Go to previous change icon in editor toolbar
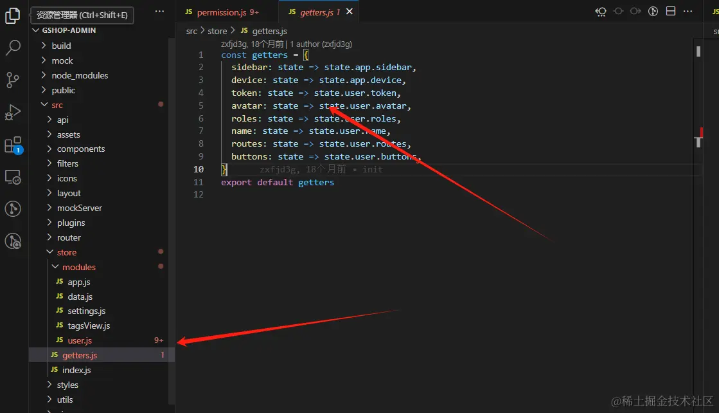The image size is (719, 413). 618,11
